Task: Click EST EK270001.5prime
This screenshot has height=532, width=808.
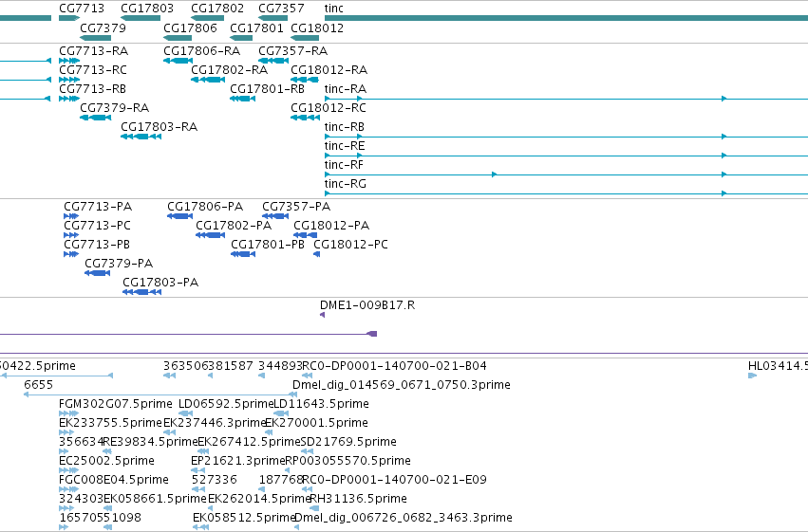Action: click(269, 432)
